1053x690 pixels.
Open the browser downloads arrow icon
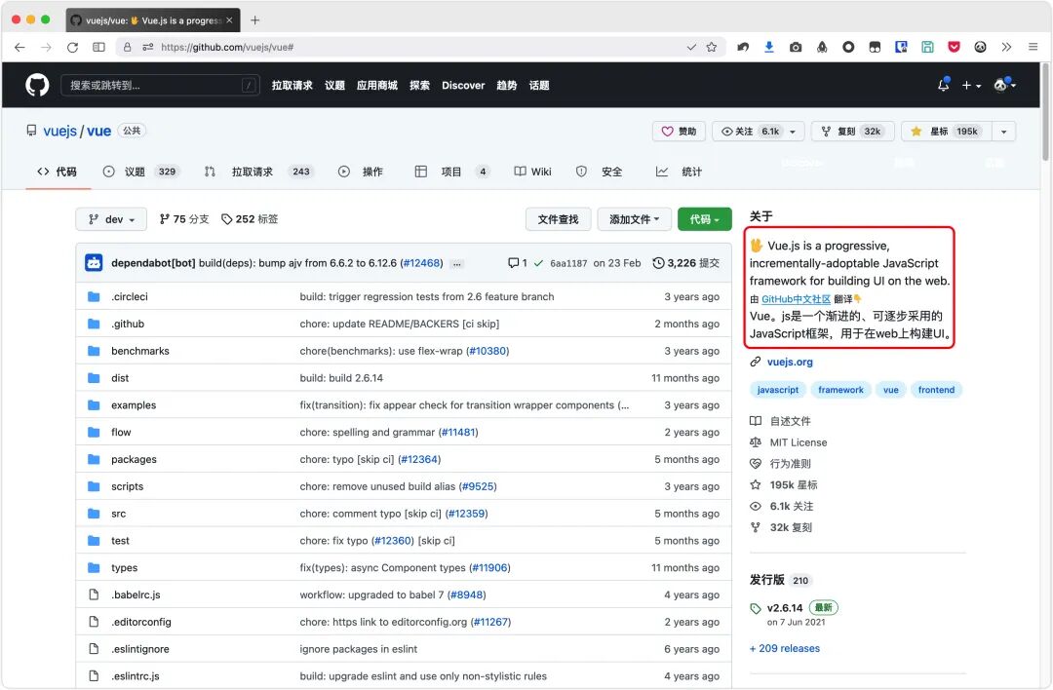point(769,47)
